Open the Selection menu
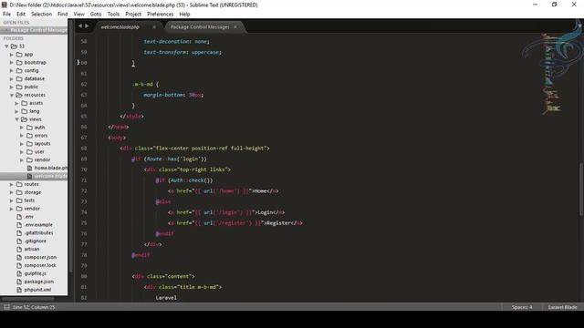Screen dimensions: 584x328 pyautogui.click(x=41, y=15)
